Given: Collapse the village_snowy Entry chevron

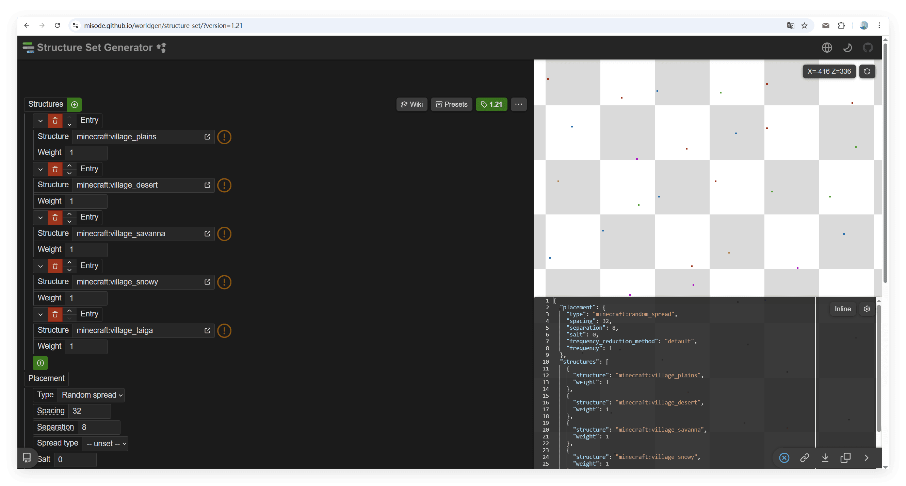Looking at the screenshot, I should [41, 266].
